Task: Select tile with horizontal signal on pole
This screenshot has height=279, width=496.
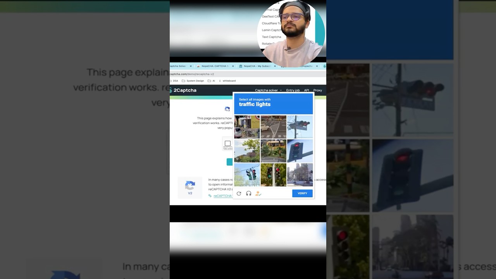Action: [300, 127]
